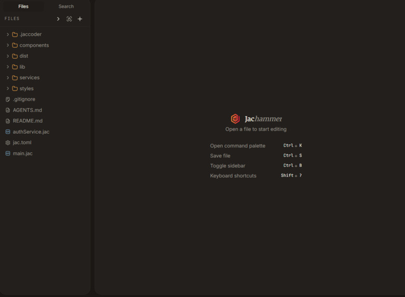Expand the components folder chevron
Screen dimensions: 405x297
[8, 45]
